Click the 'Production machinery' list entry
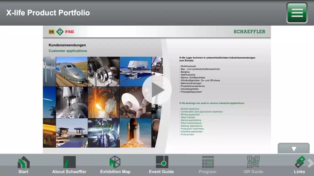Image resolution: width=314 pixels, height=176 pixels. point(192,129)
